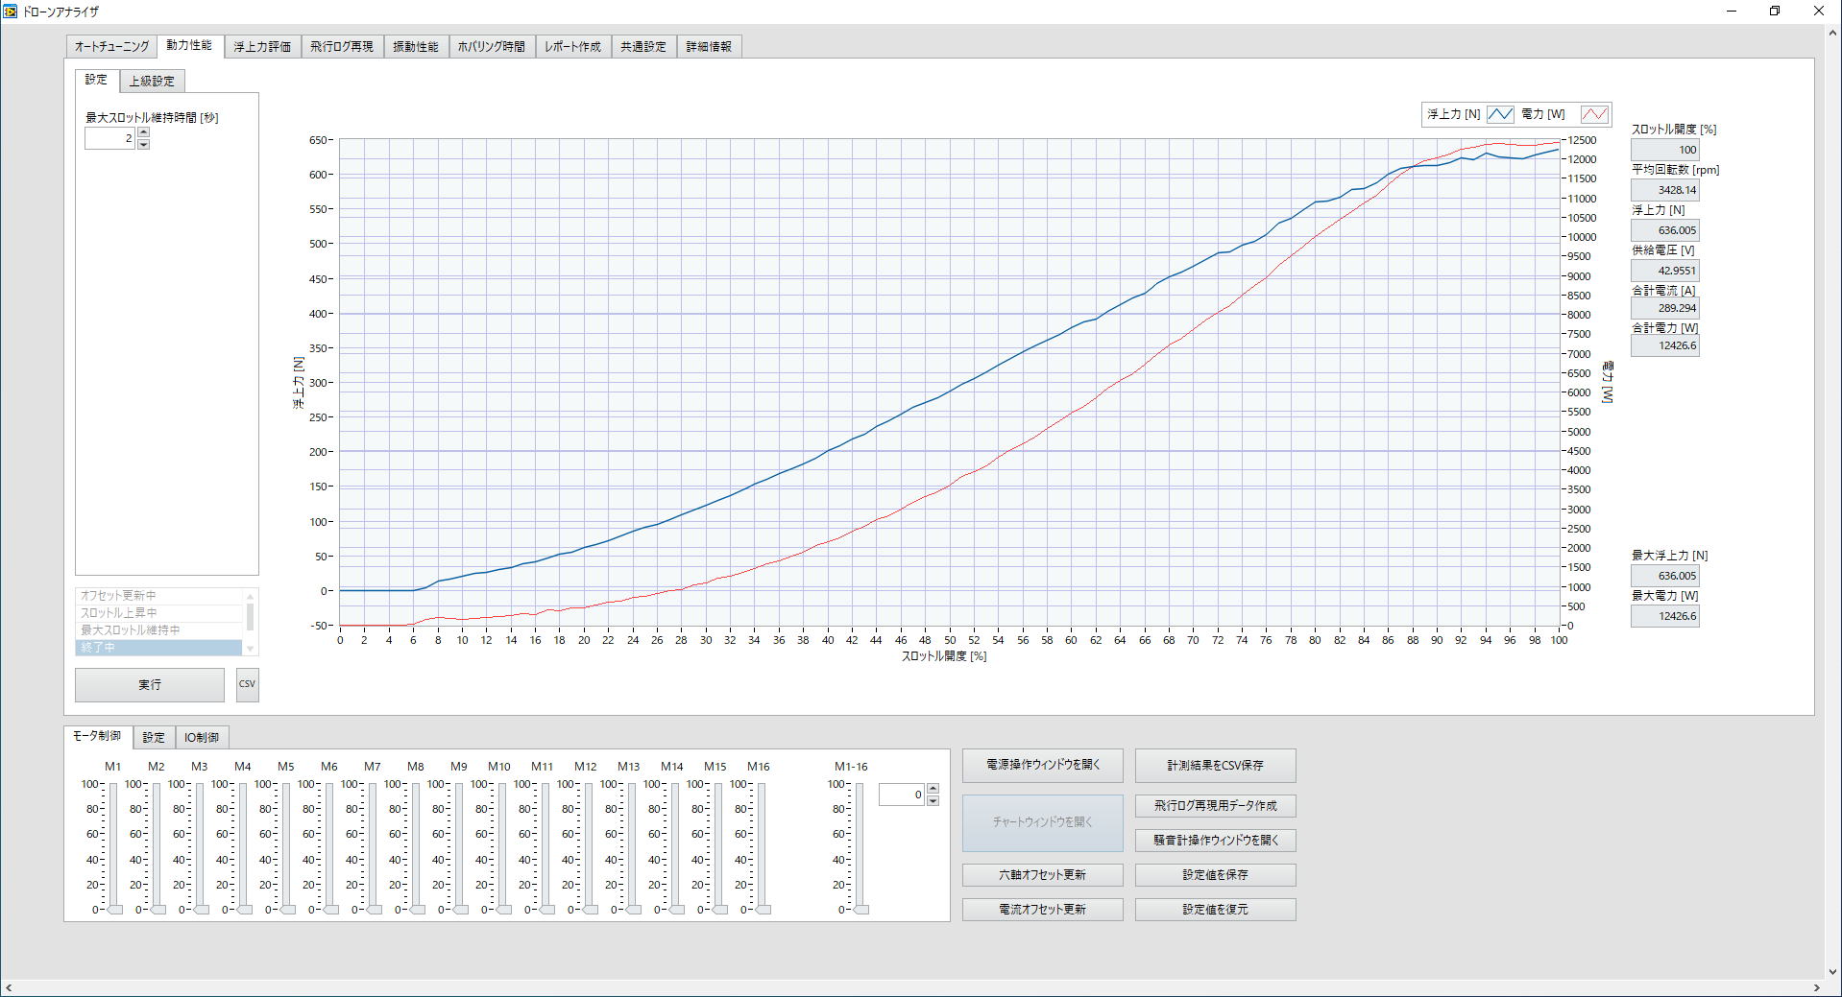Select スロットル上昇中 in the status list
Viewport: 1842px width, 997px height.
pos(158,613)
